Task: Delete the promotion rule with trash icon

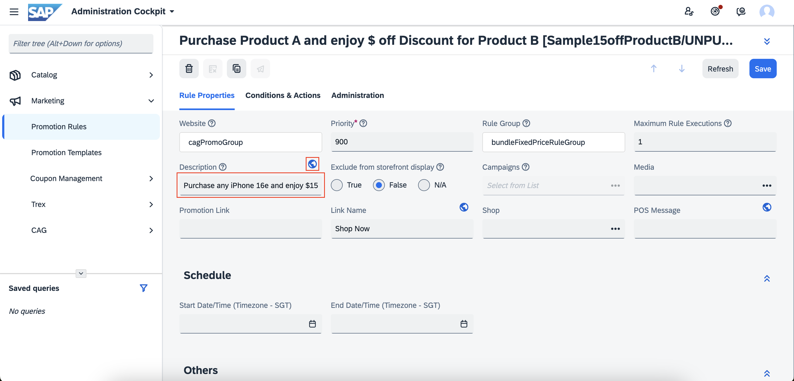Action: click(189, 68)
